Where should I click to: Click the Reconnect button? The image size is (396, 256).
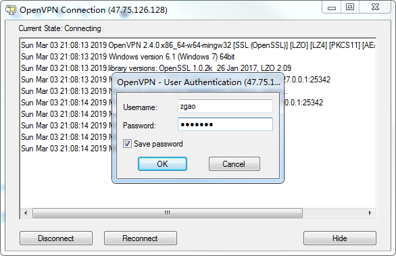(x=140, y=238)
